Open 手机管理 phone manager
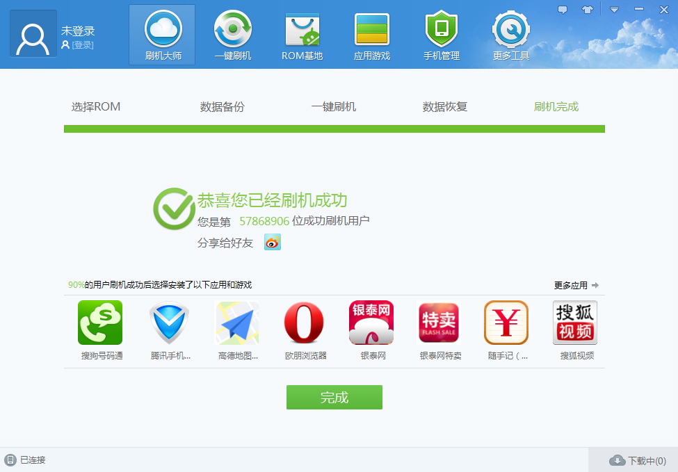This screenshot has height=472, width=678. [440, 33]
